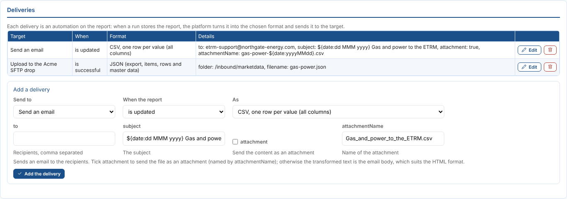
Task: Select the Target column header
Action: point(40,36)
